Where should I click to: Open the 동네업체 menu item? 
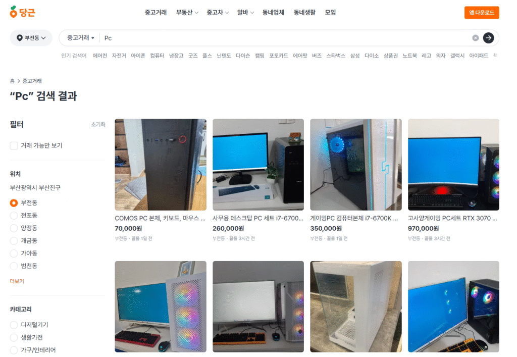[274, 12]
